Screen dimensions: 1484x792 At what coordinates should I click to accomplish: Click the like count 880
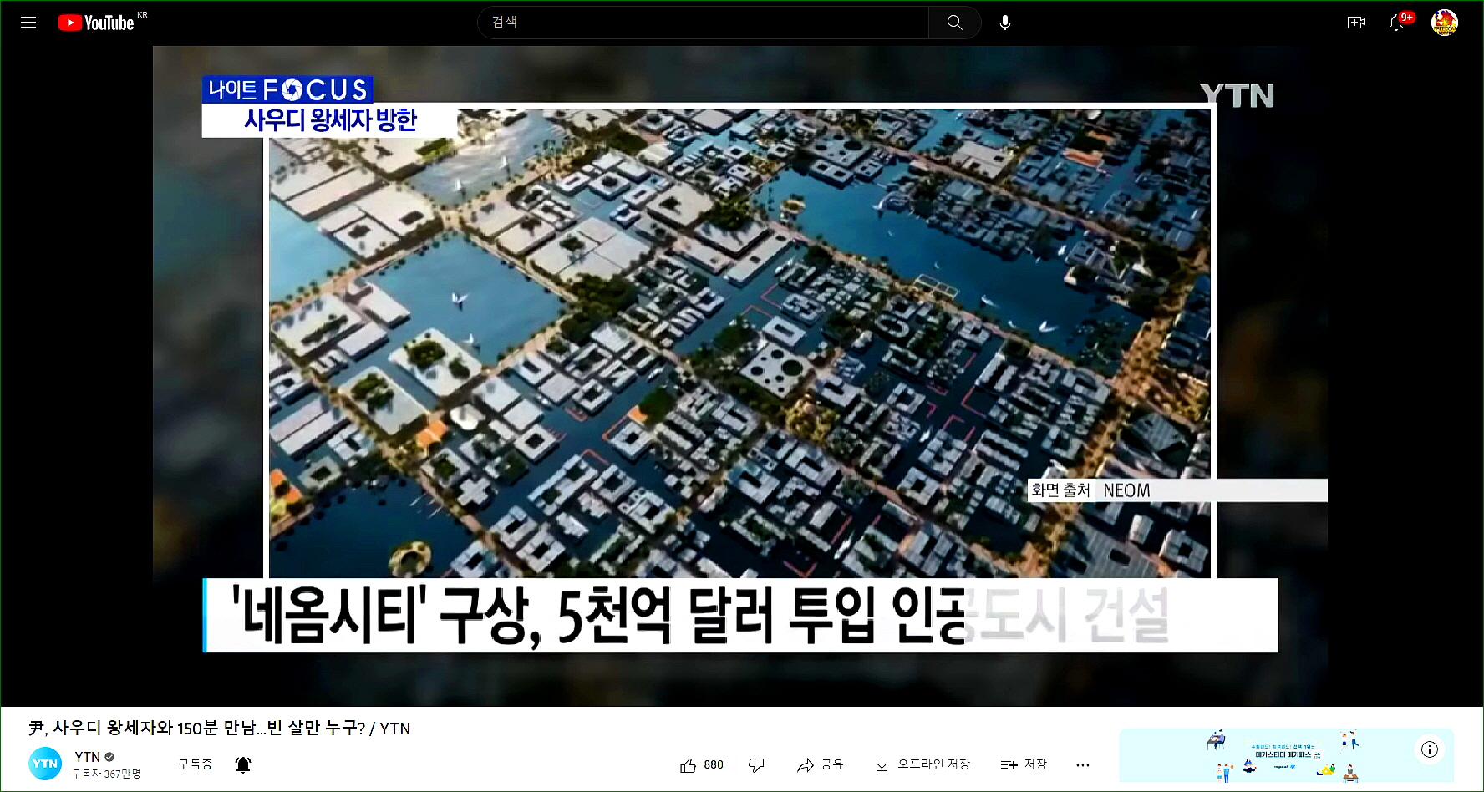coord(714,765)
